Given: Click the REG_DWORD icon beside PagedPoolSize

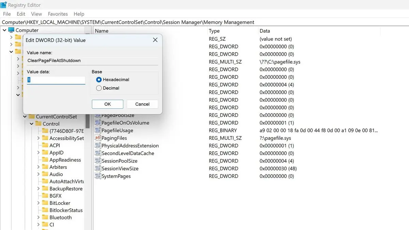Looking at the screenshot, I should click(98, 115).
